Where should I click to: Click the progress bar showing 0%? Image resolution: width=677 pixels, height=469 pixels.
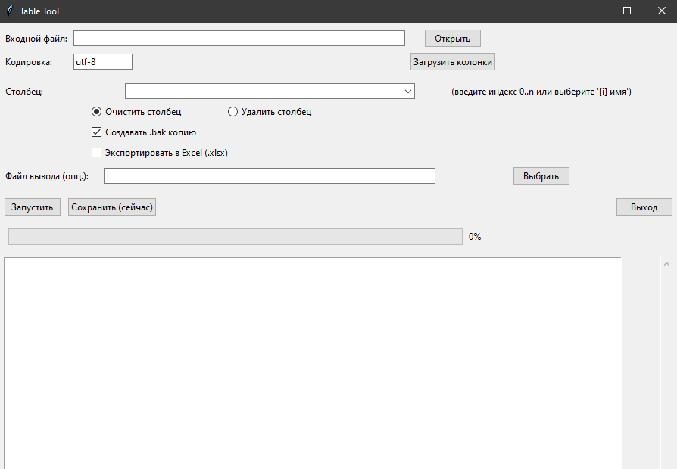(235, 237)
